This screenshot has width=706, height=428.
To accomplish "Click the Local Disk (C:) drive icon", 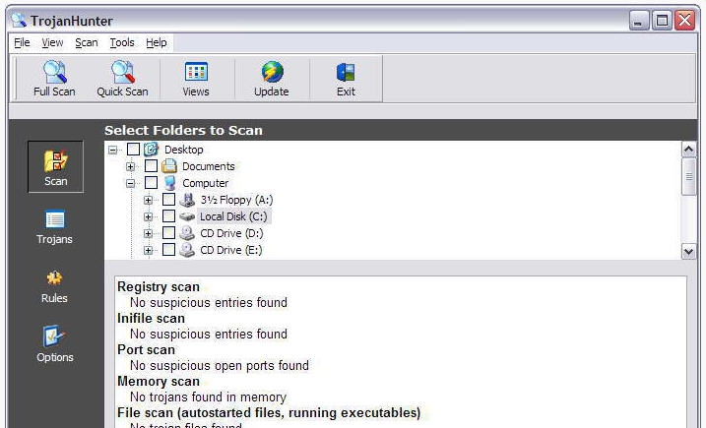I will coord(187,216).
